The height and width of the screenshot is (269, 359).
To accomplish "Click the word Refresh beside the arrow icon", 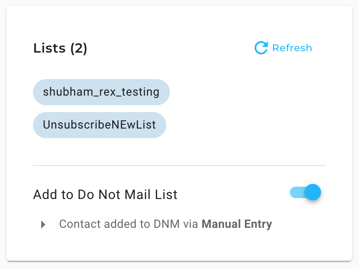I will [x=292, y=48].
